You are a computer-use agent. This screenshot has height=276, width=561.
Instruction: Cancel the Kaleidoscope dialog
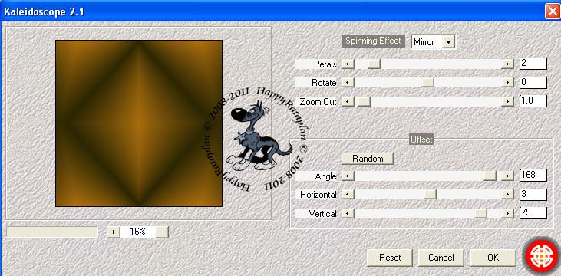441,258
